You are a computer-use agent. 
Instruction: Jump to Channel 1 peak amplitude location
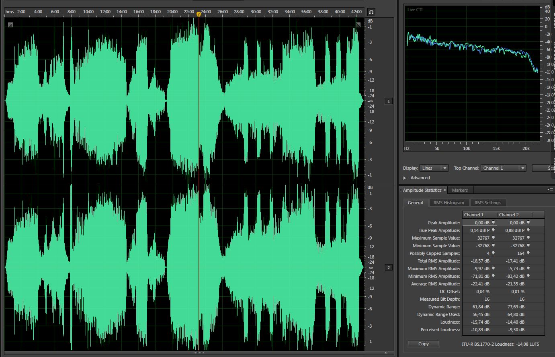coord(493,222)
